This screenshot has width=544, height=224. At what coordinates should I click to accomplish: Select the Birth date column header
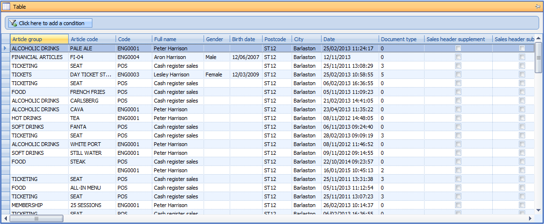point(246,39)
